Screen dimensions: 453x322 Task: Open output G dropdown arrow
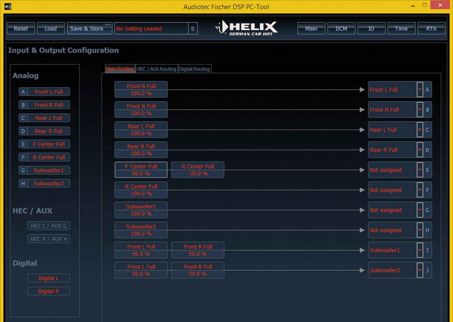pos(419,210)
